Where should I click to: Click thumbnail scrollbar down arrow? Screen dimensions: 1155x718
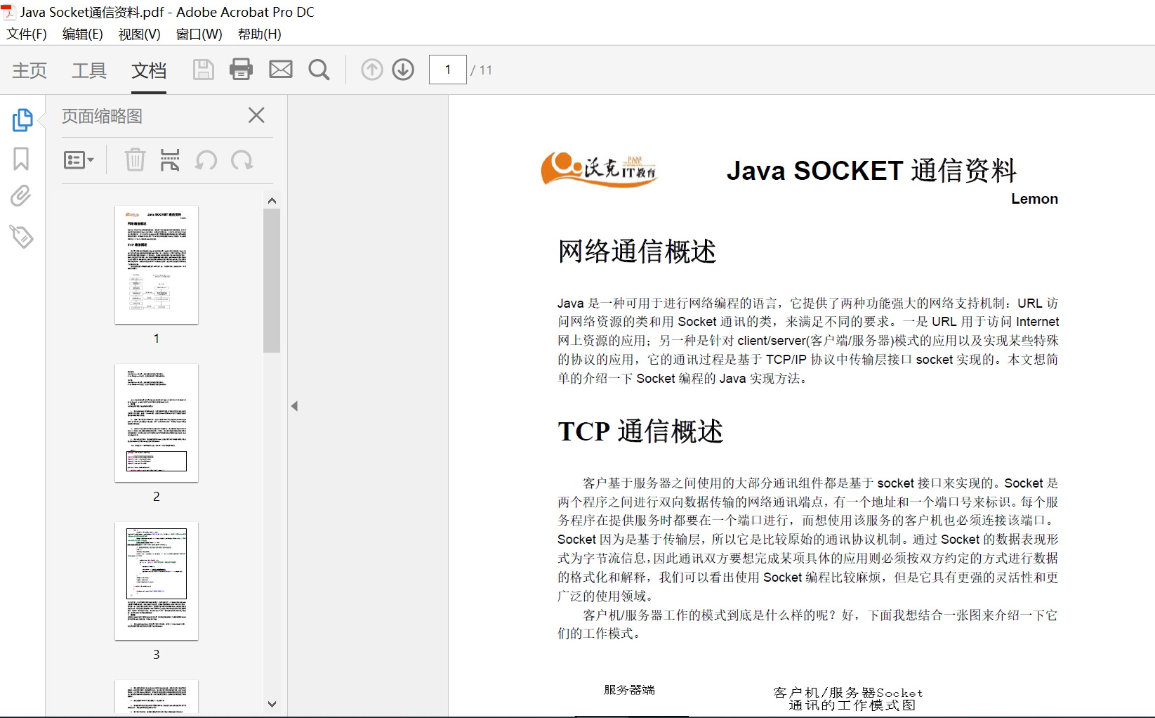[272, 703]
